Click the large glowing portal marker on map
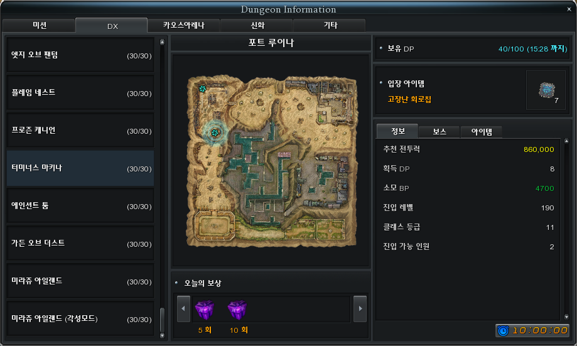The image size is (577, 346). (x=215, y=132)
